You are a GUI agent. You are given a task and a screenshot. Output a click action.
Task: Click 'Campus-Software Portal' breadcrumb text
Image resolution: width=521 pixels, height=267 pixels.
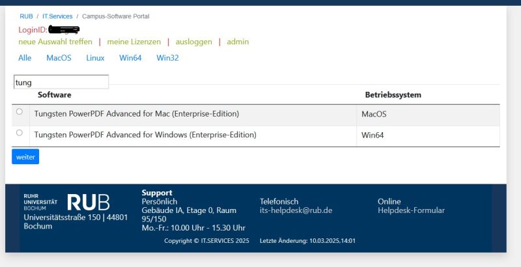(116, 16)
